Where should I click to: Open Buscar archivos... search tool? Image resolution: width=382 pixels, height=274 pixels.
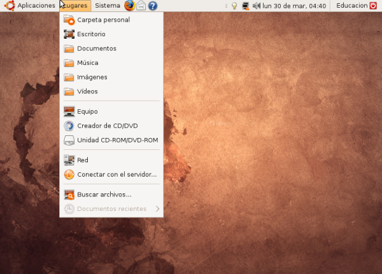tap(104, 195)
